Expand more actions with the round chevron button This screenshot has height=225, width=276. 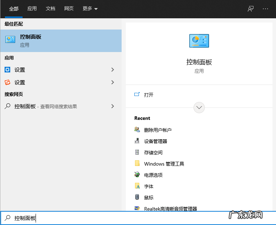199,108
